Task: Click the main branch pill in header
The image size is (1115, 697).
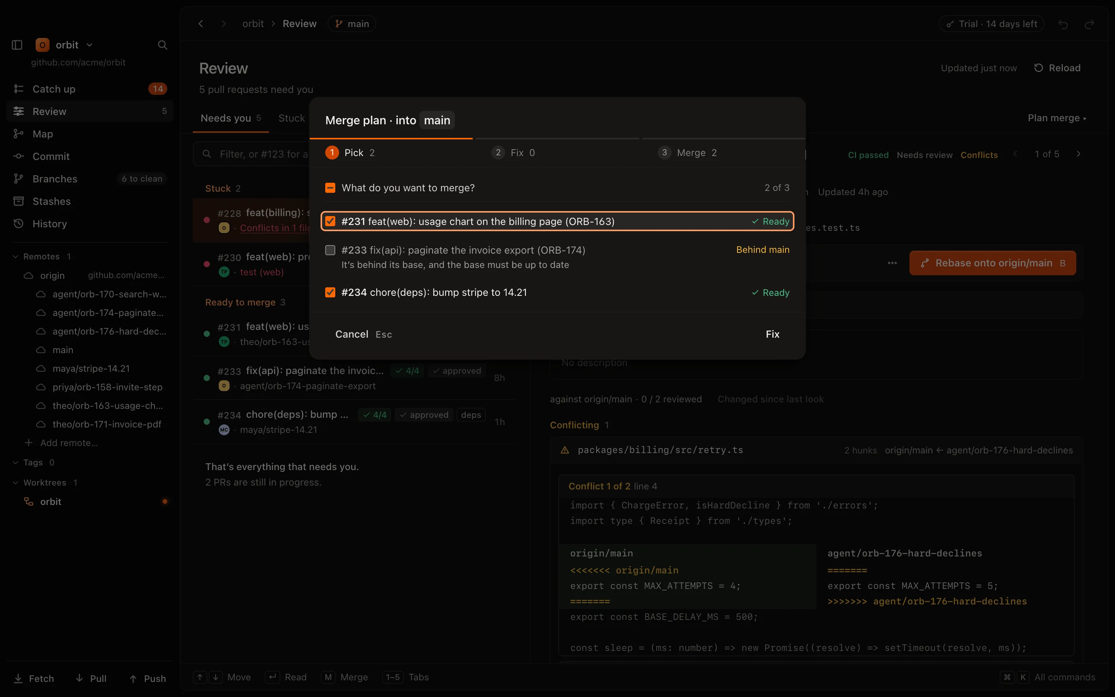Action: tap(352, 24)
